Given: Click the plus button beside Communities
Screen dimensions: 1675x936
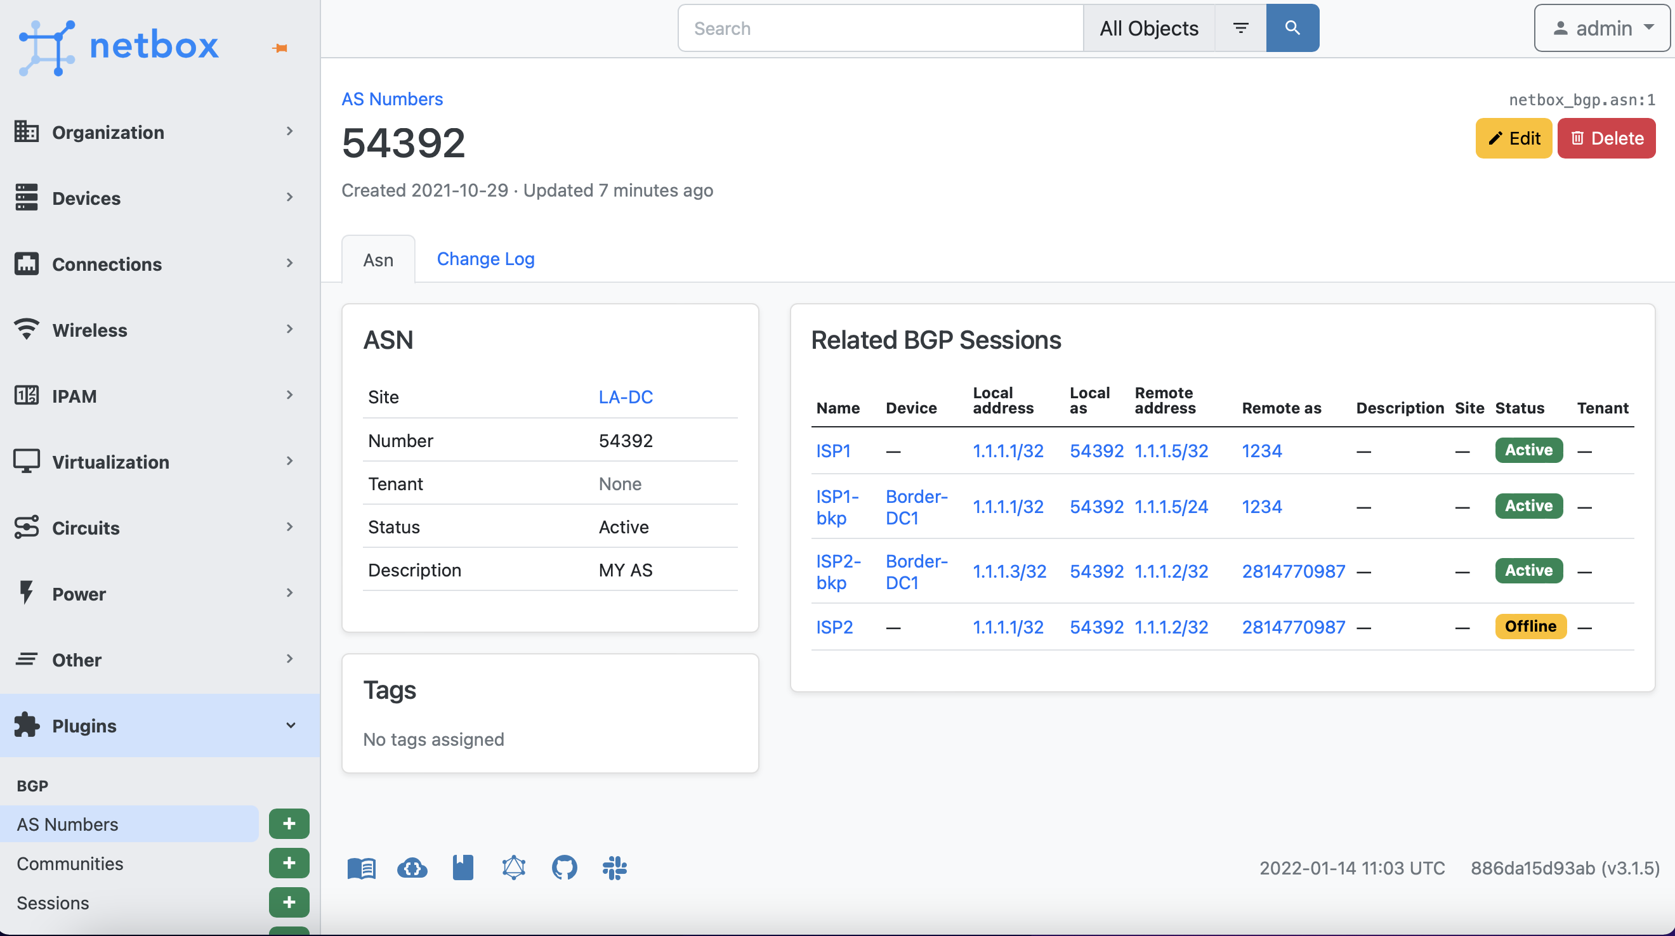Looking at the screenshot, I should click(289, 862).
